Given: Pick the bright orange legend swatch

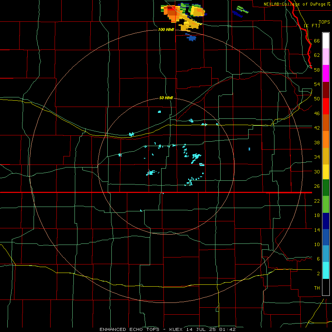Looking at the screenshot, I should pyautogui.click(x=326, y=139).
